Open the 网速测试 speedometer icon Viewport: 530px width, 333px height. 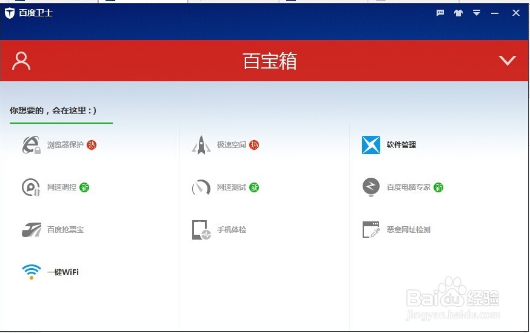201,187
